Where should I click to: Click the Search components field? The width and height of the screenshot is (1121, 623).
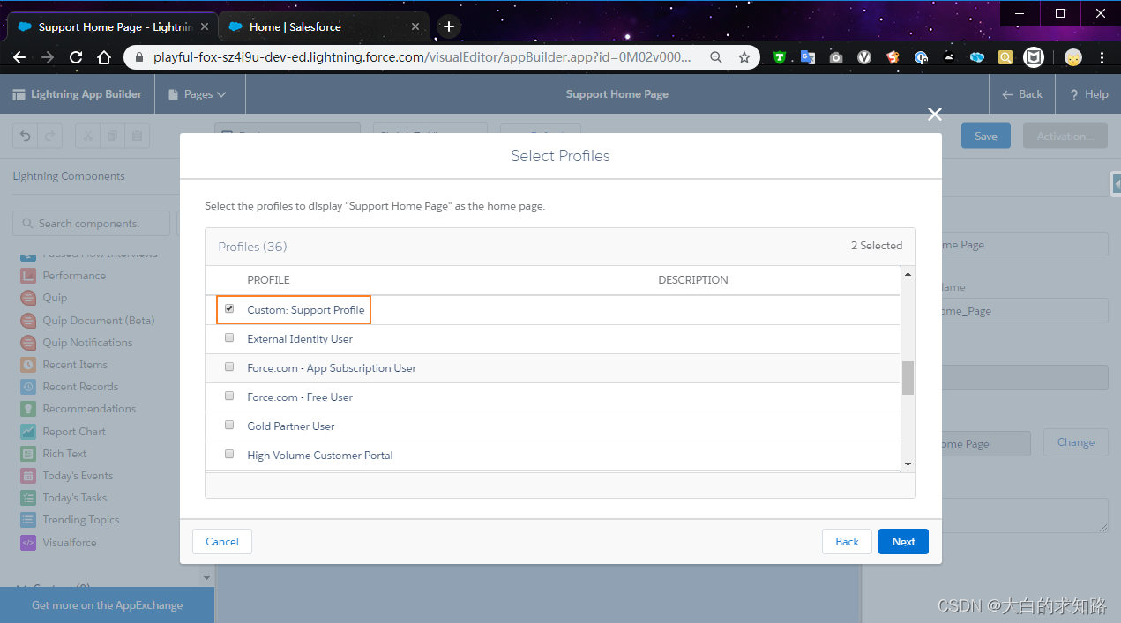click(91, 224)
